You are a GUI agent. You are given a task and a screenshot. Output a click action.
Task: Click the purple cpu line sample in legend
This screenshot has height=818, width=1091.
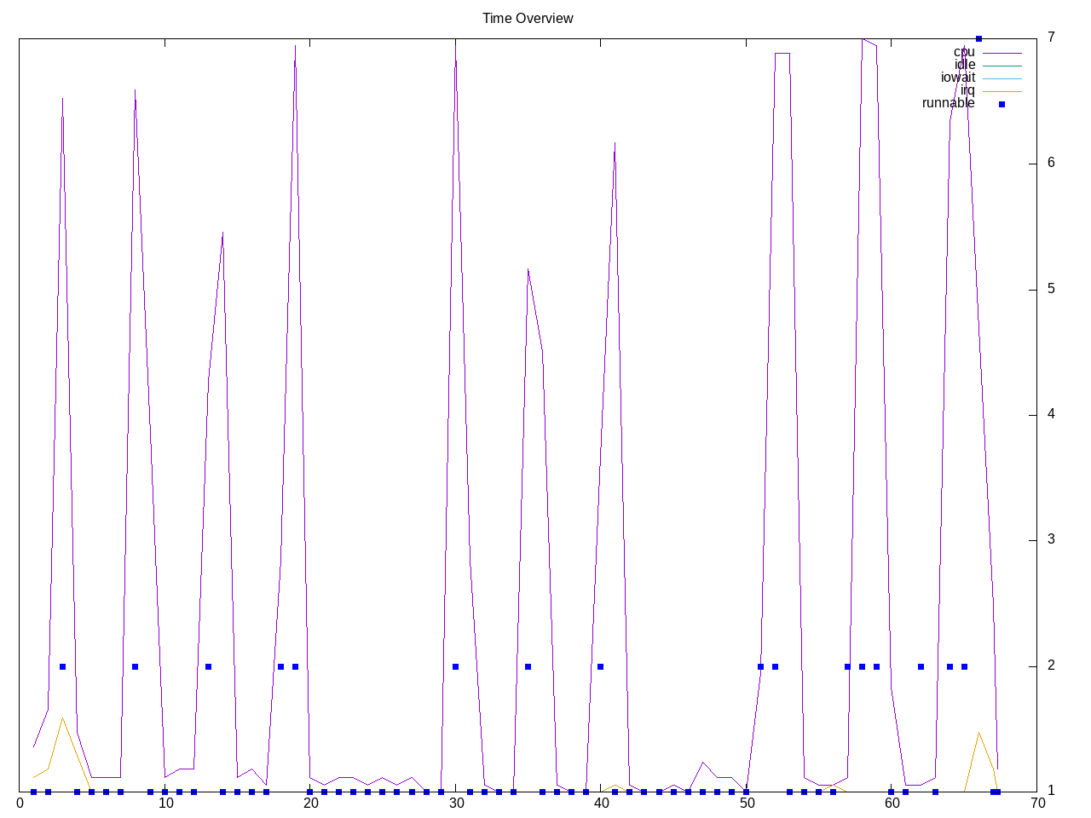click(x=1002, y=53)
